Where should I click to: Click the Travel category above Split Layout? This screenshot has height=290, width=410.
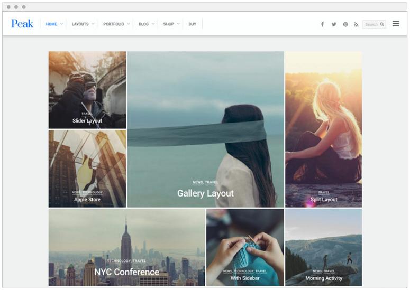[324, 192]
